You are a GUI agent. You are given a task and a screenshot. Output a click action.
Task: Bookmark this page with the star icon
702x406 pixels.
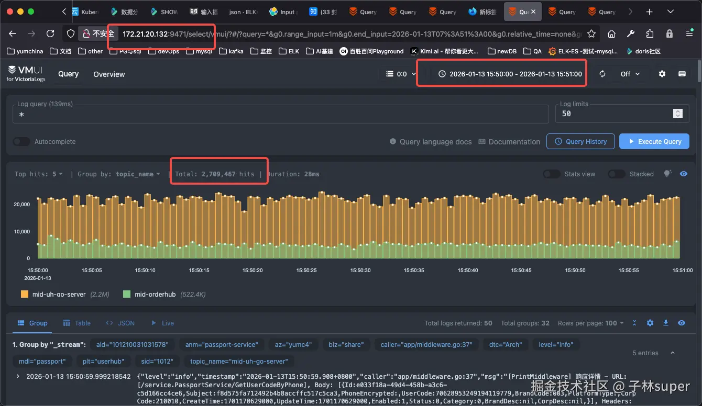(x=591, y=33)
